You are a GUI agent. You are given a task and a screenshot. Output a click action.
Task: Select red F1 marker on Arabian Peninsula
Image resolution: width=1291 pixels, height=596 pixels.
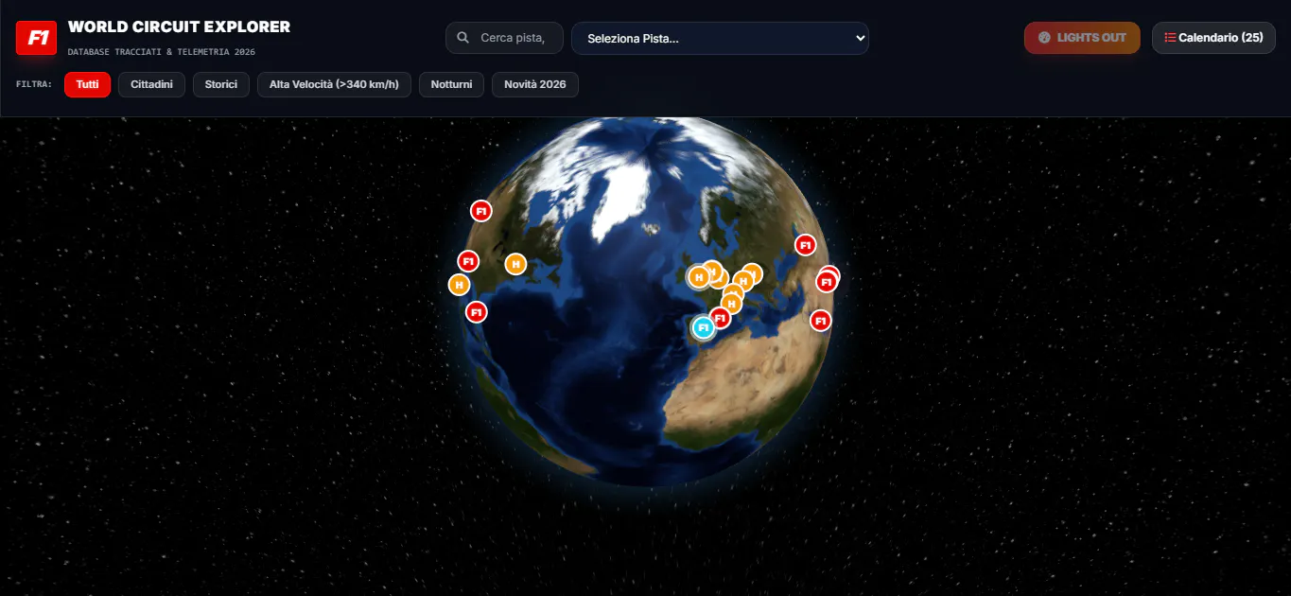coord(821,321)
